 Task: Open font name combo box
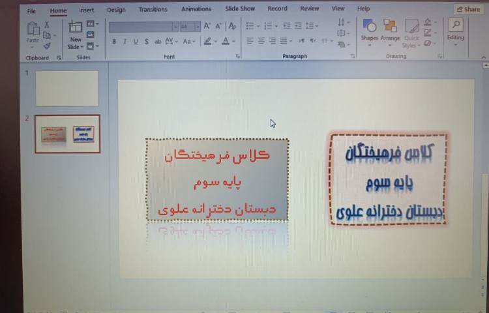point(144,27)
